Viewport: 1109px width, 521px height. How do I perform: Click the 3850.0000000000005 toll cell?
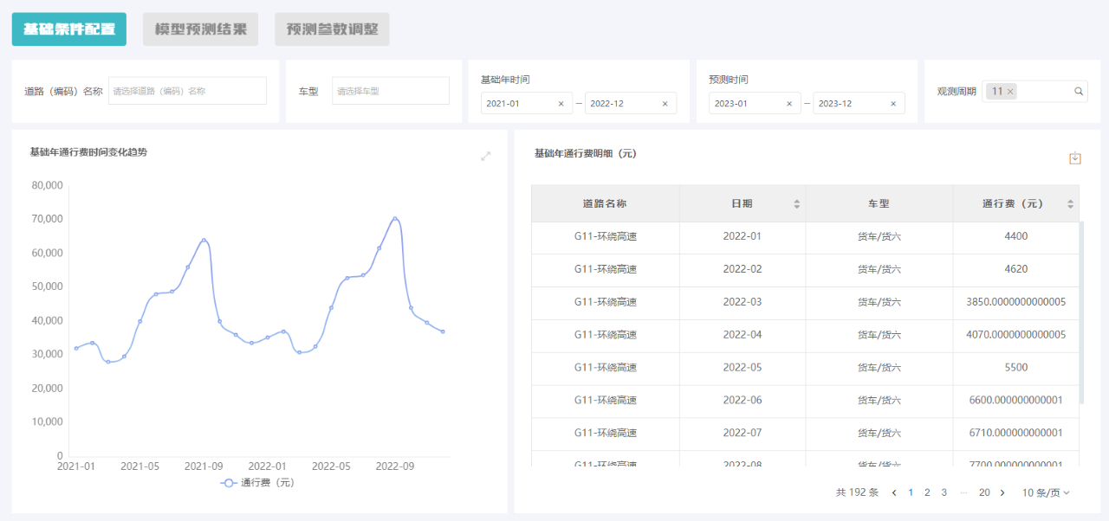coord(1016,302)
